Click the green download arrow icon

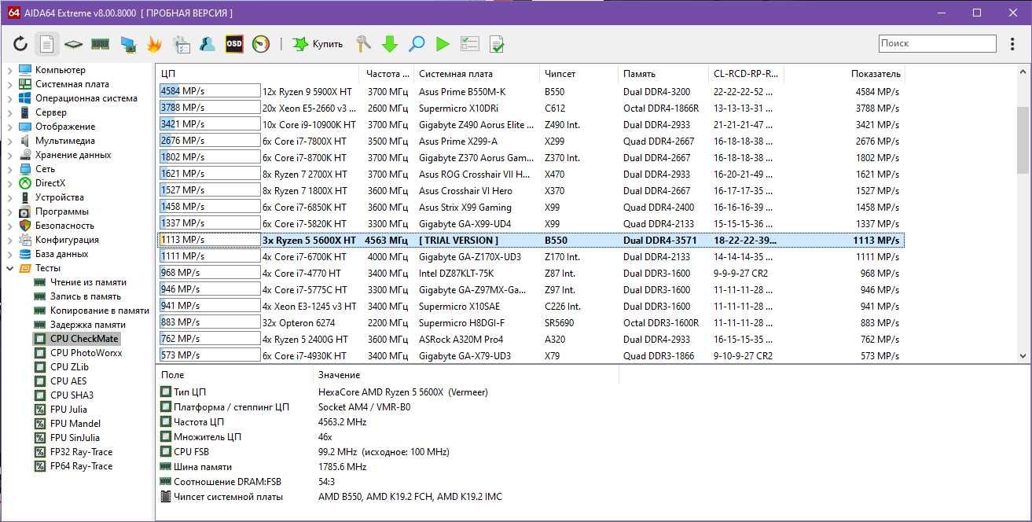(x=390, y=44)
